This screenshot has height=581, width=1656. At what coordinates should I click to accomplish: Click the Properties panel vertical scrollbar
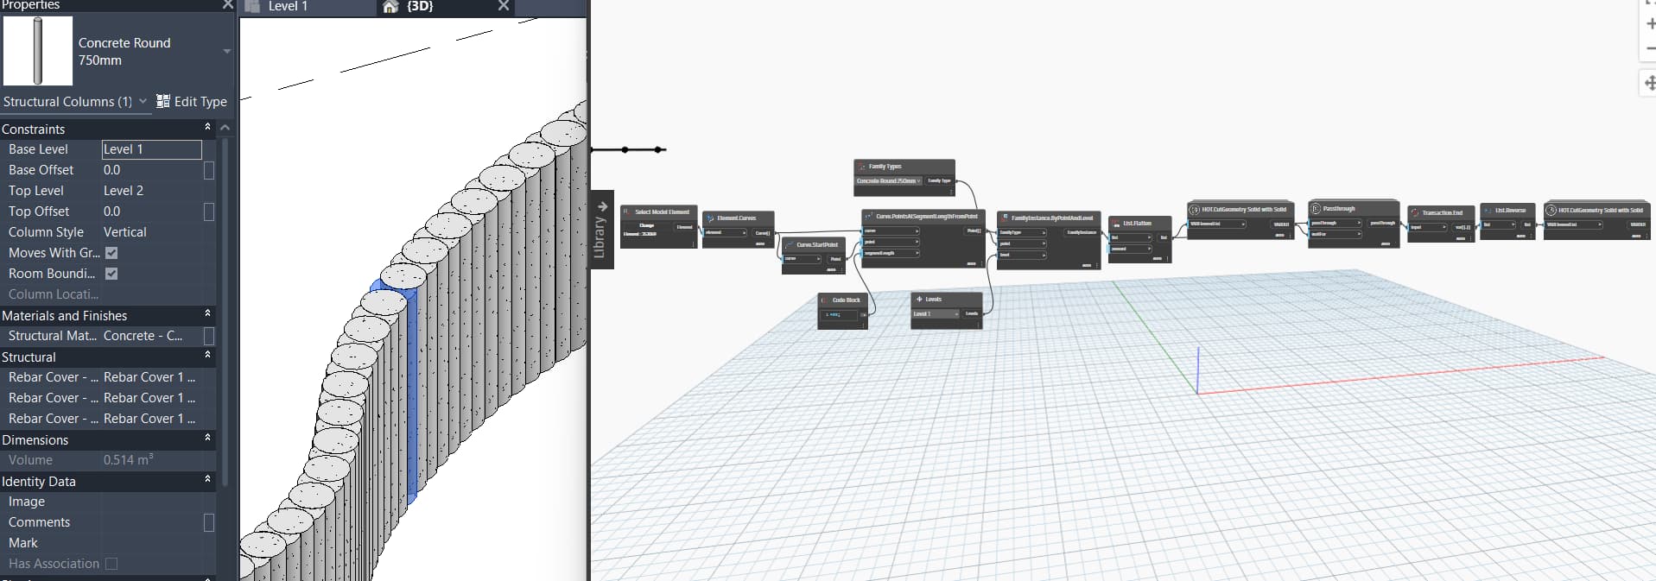click(225, 311)
